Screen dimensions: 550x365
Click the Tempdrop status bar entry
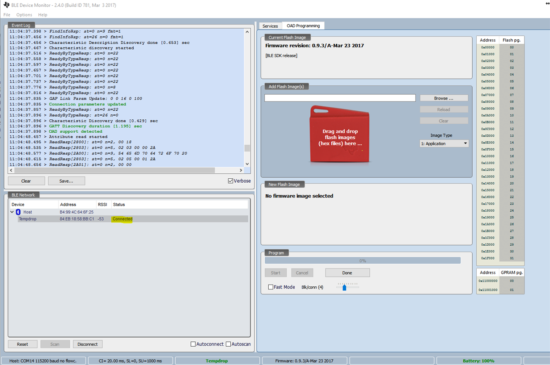(x=217, y=361)
